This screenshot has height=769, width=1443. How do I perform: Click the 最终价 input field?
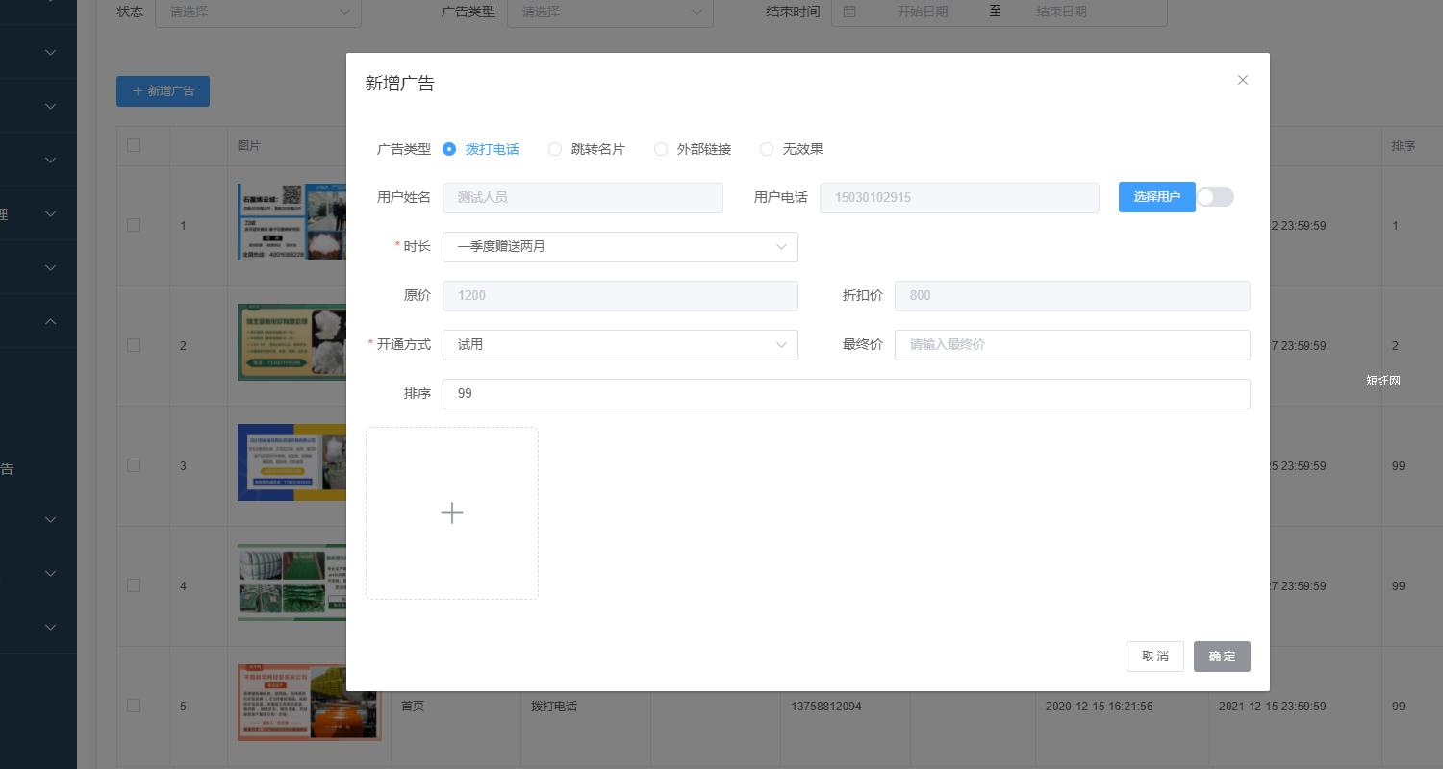click(x=1072, y=344)
